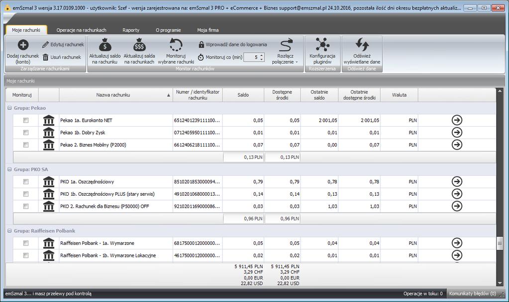Click the account number starting with 6512401239111100

197,120
